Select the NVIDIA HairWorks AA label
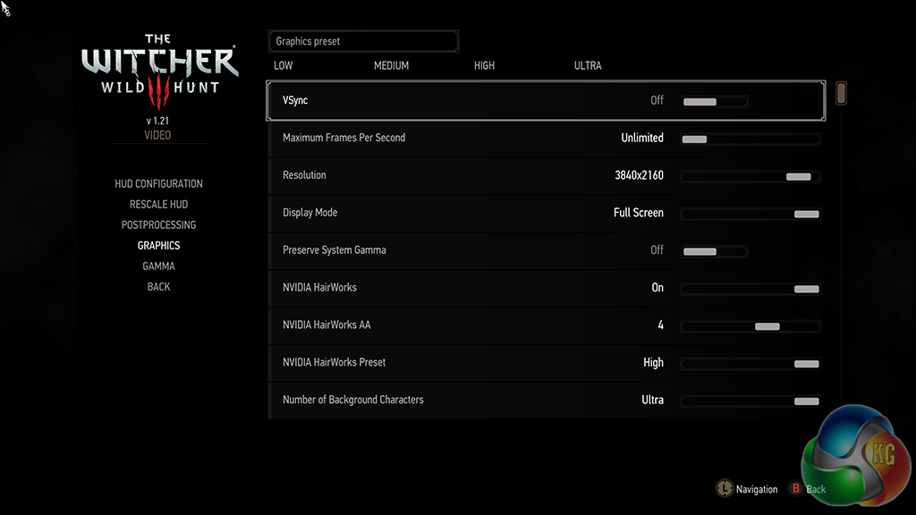This screenshot has height=515, width=916. point(327,325)
